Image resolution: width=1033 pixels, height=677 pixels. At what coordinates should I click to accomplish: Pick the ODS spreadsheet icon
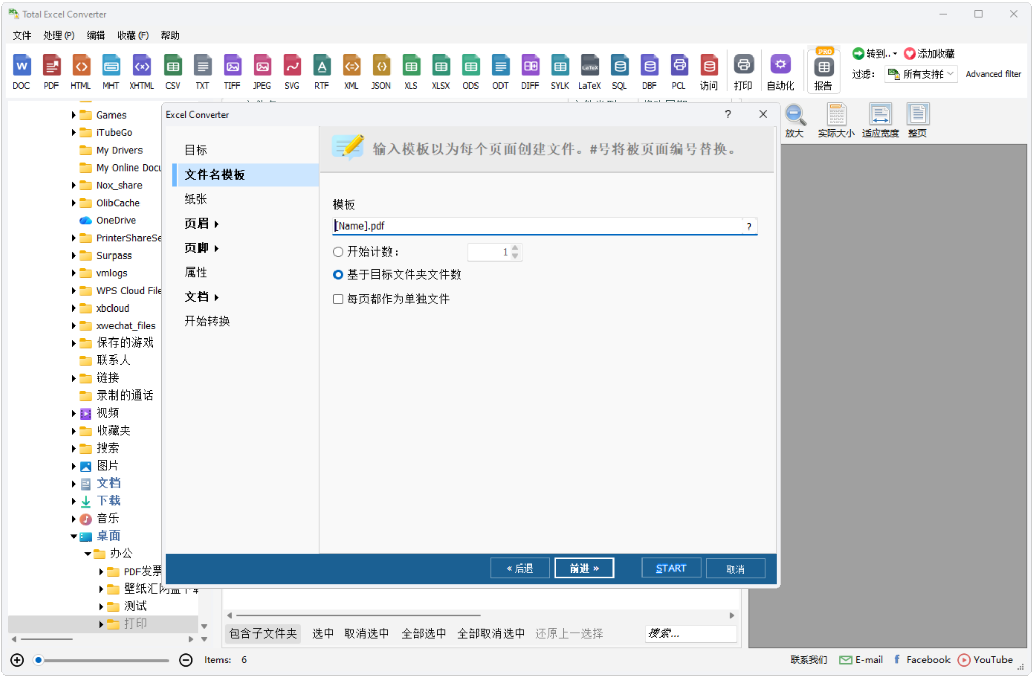coord(470,71)
